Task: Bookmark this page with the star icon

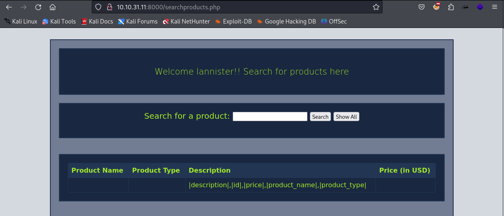Action: point(376,7)
